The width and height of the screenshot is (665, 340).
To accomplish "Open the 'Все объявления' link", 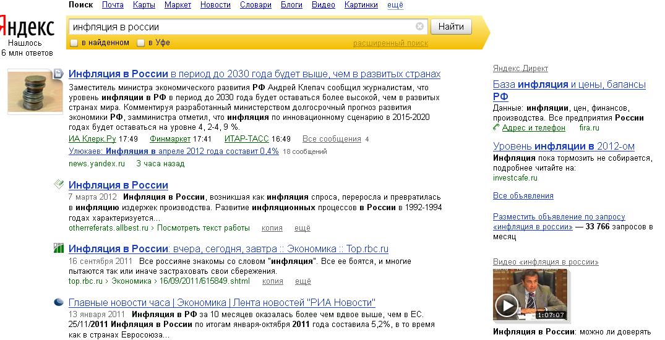I will click(523, 196).
